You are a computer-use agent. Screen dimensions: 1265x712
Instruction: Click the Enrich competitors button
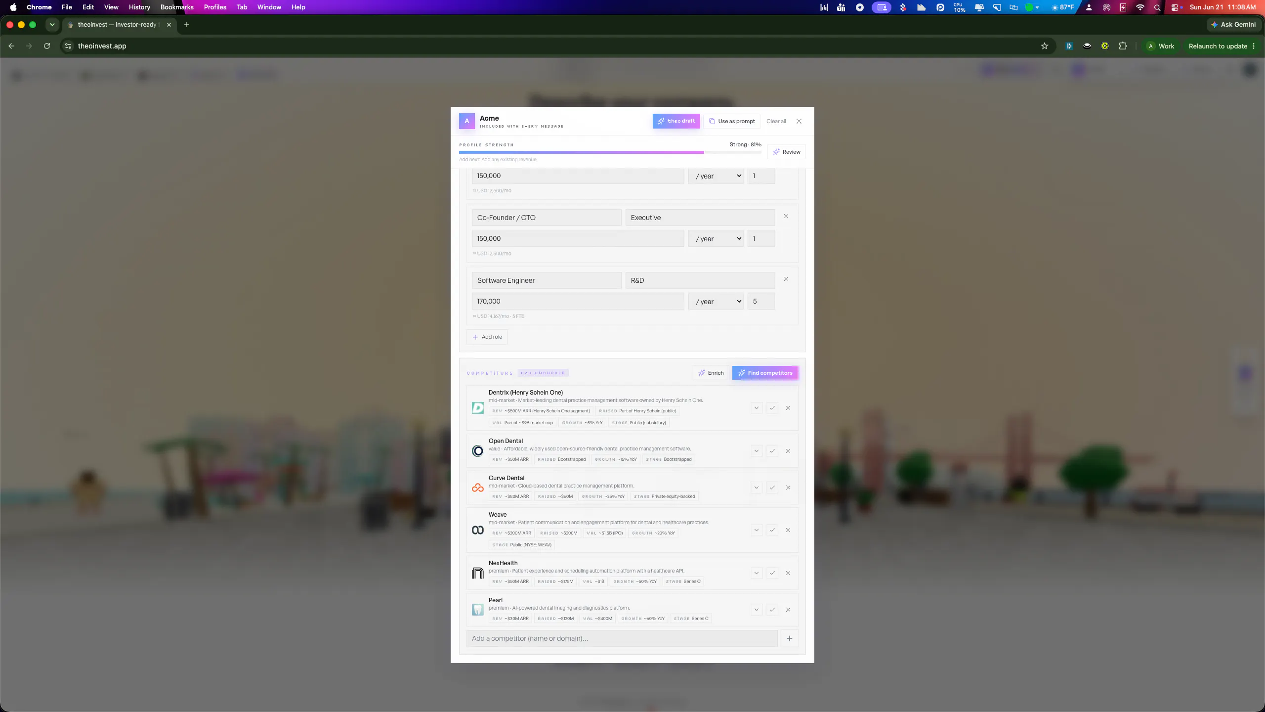[x=711, y=373]
